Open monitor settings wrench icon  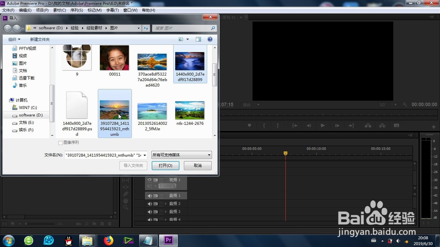[405, 104]
